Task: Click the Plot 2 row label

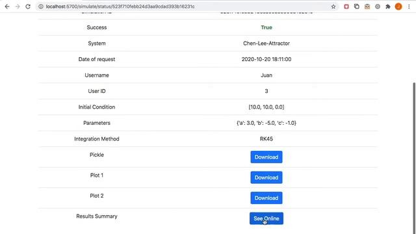Action: point(97,196)
